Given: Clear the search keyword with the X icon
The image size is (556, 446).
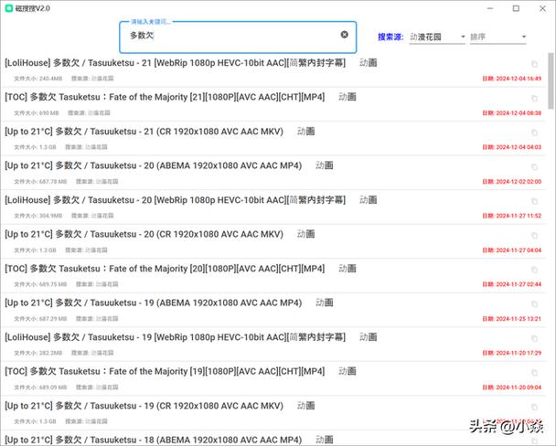Looking at the screenshot, I should click(345, 35).
